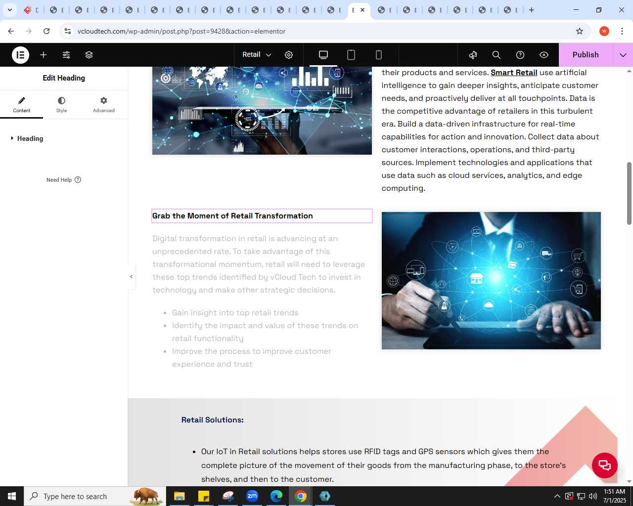Click the page vertical scrollbar thumb
Screen dimensions: 633x506
pos(629,193)
